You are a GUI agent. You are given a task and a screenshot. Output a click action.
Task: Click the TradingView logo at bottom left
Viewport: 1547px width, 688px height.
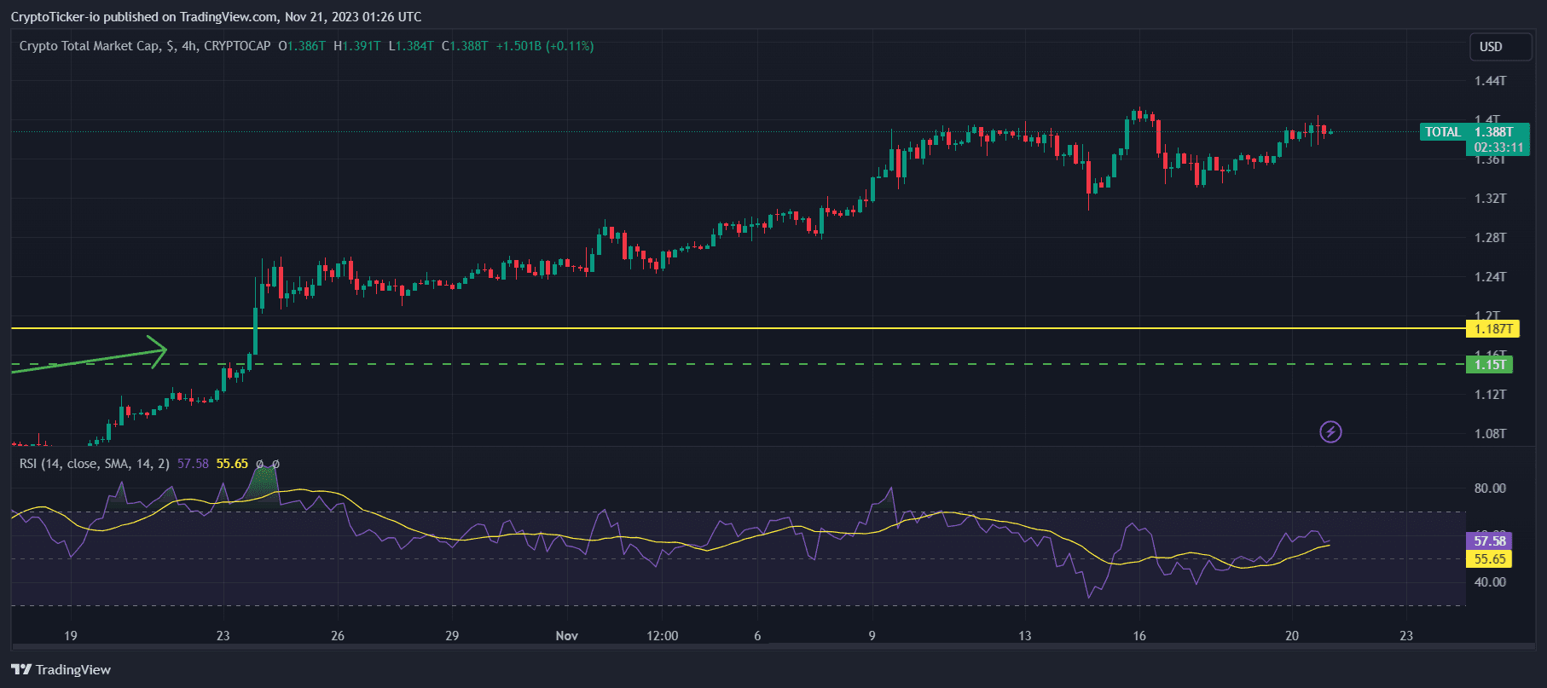[61, 669]
